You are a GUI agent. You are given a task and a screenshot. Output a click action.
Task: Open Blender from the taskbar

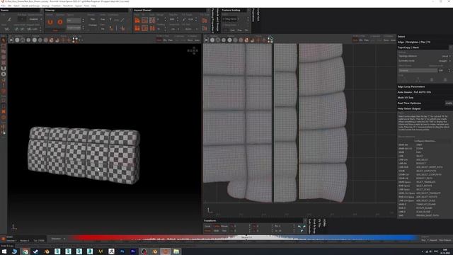[47, 251]
